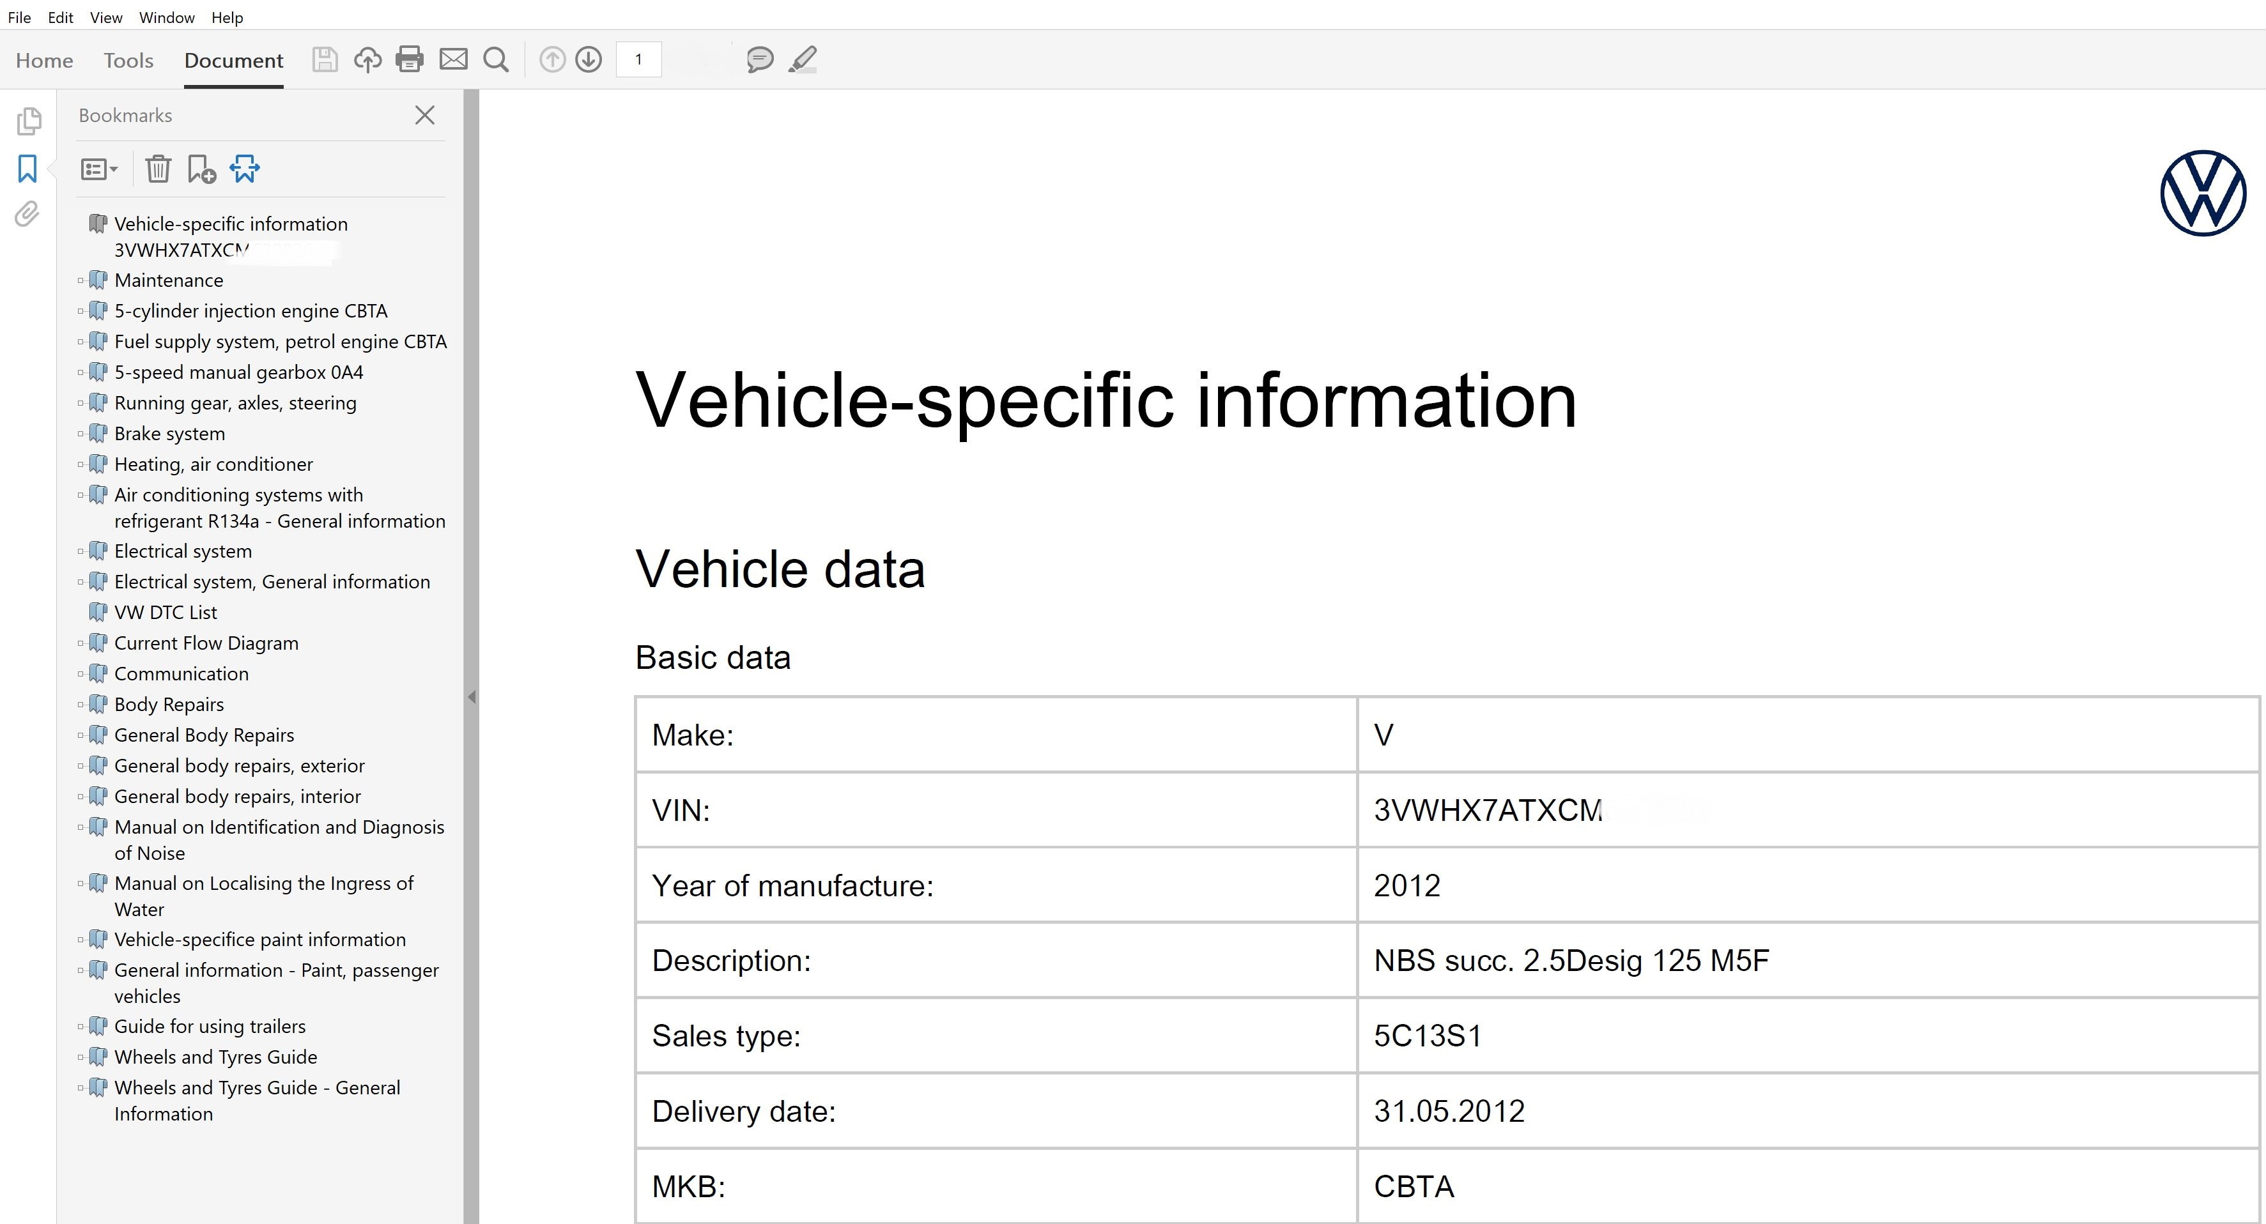Open the View menu
Screen dimensions: 2266x1224
[105, 18]
